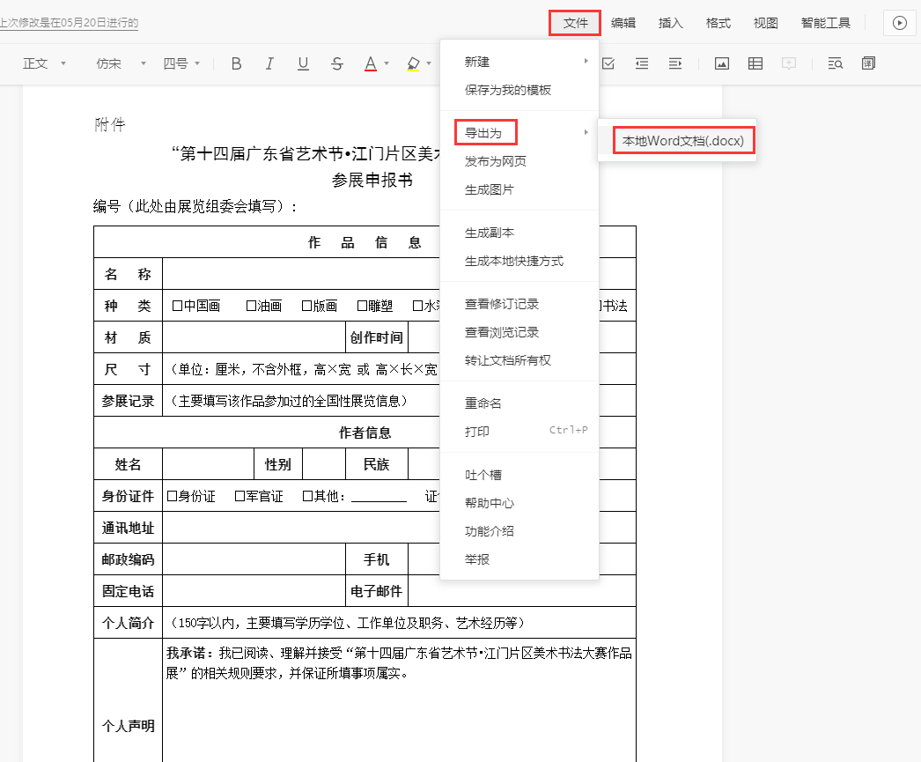The image size is (921, 762).
Task: Insert a checklist via toolbar checkbox icon
Action: click(x=608, y=63)
